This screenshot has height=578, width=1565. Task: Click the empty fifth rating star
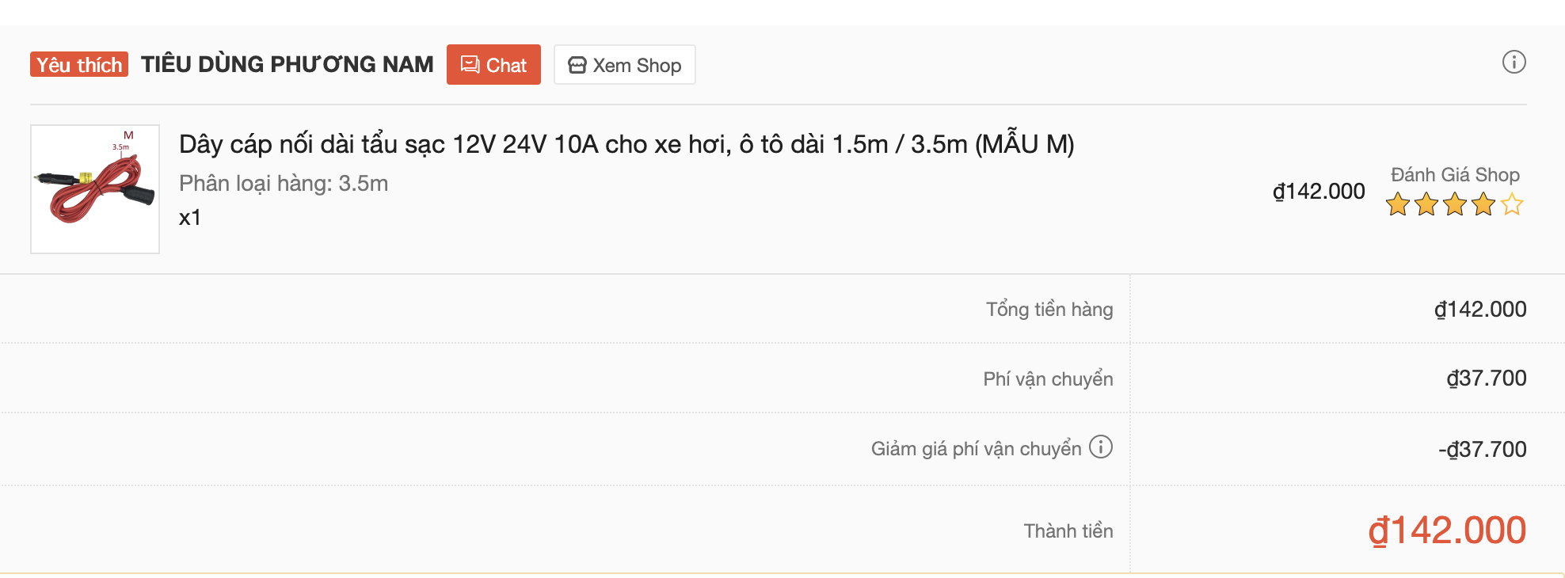[x=1512, y=204]
